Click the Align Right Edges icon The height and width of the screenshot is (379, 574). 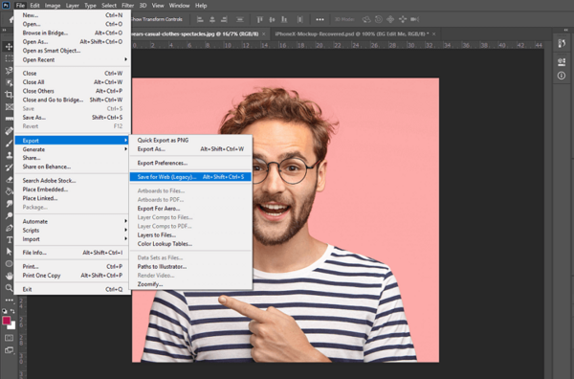224,19
